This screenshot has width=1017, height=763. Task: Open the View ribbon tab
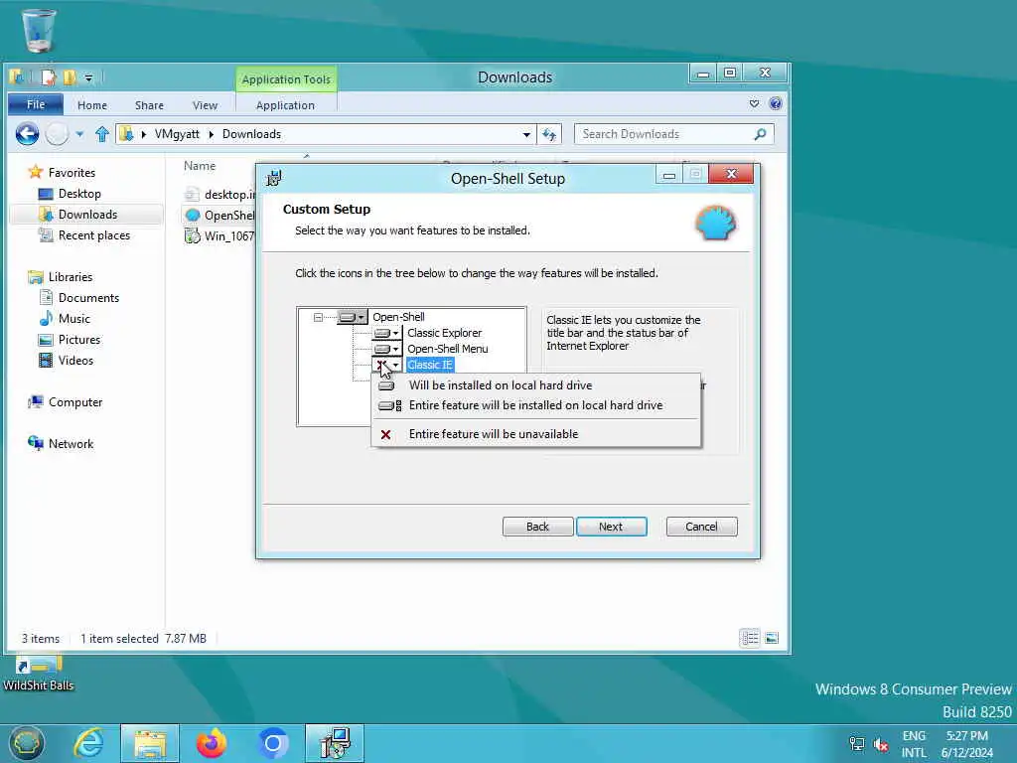(x=205, y=105)
